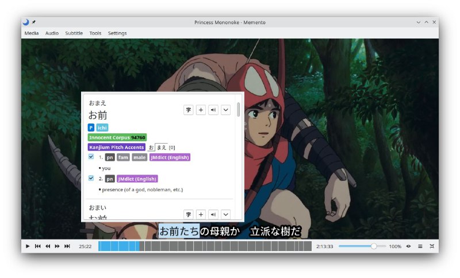460x278 pixels.
Task: Open the Subtitle menu
Action: (x=74, y=33)
